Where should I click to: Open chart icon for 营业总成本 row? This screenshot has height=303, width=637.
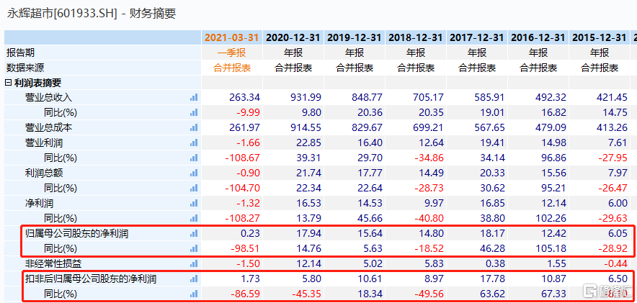194,128
